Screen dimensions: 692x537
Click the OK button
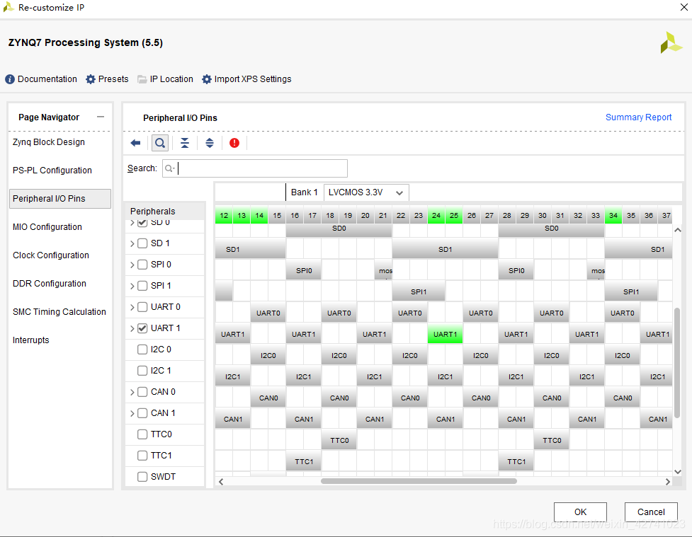point(580,512)
